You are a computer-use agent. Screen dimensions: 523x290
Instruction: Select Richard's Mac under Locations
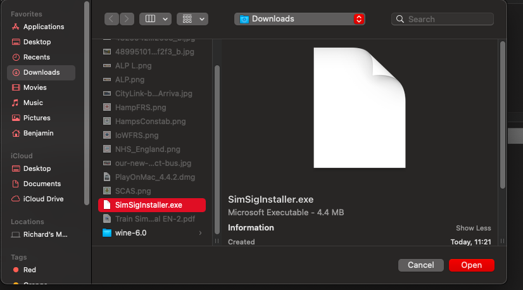(x=41, y=235)
